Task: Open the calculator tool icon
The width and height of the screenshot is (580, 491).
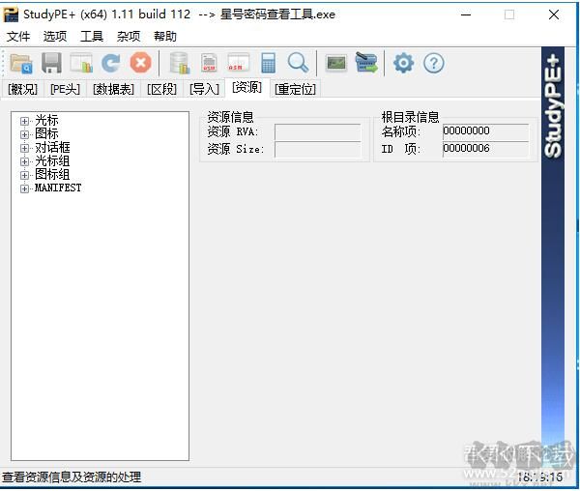Action: tap(268, 63)
